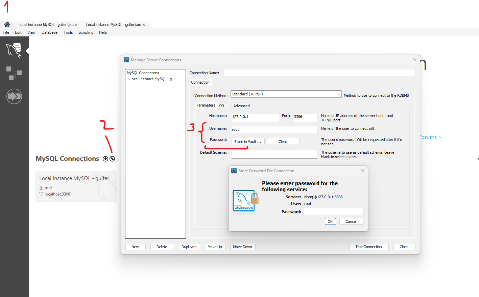Switch to the Advanced tab
The width and height of the screenshot is (479, 297).
(x=241, y=106)
